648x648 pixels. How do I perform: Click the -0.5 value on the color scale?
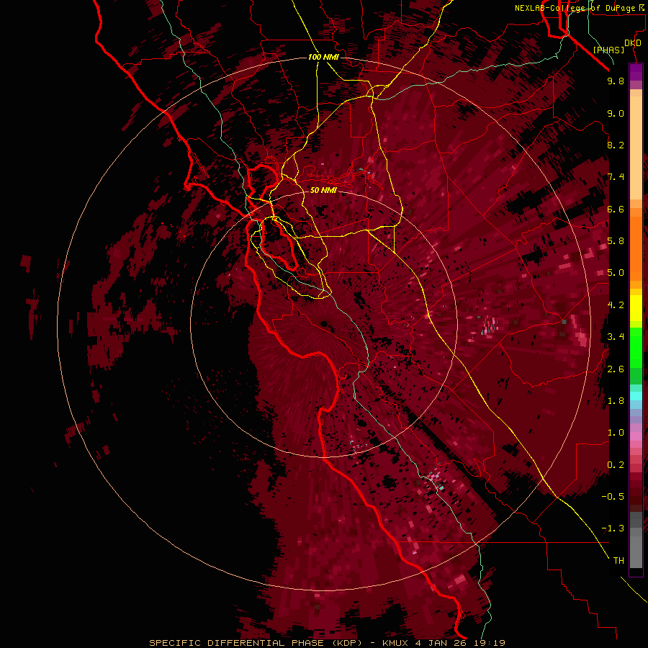(613, 497)
